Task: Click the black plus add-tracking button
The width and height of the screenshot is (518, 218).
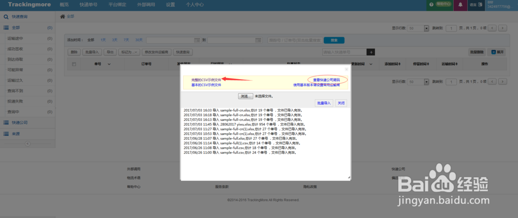Action: pos(371,52)
